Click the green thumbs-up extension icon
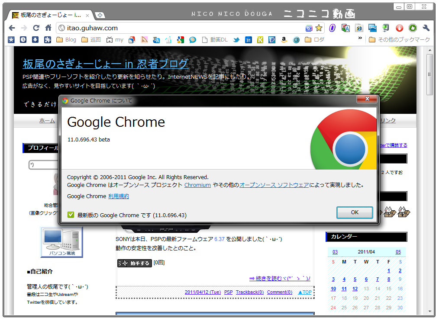The width and height of the screenshot is (439, 321). click(413, 28)
